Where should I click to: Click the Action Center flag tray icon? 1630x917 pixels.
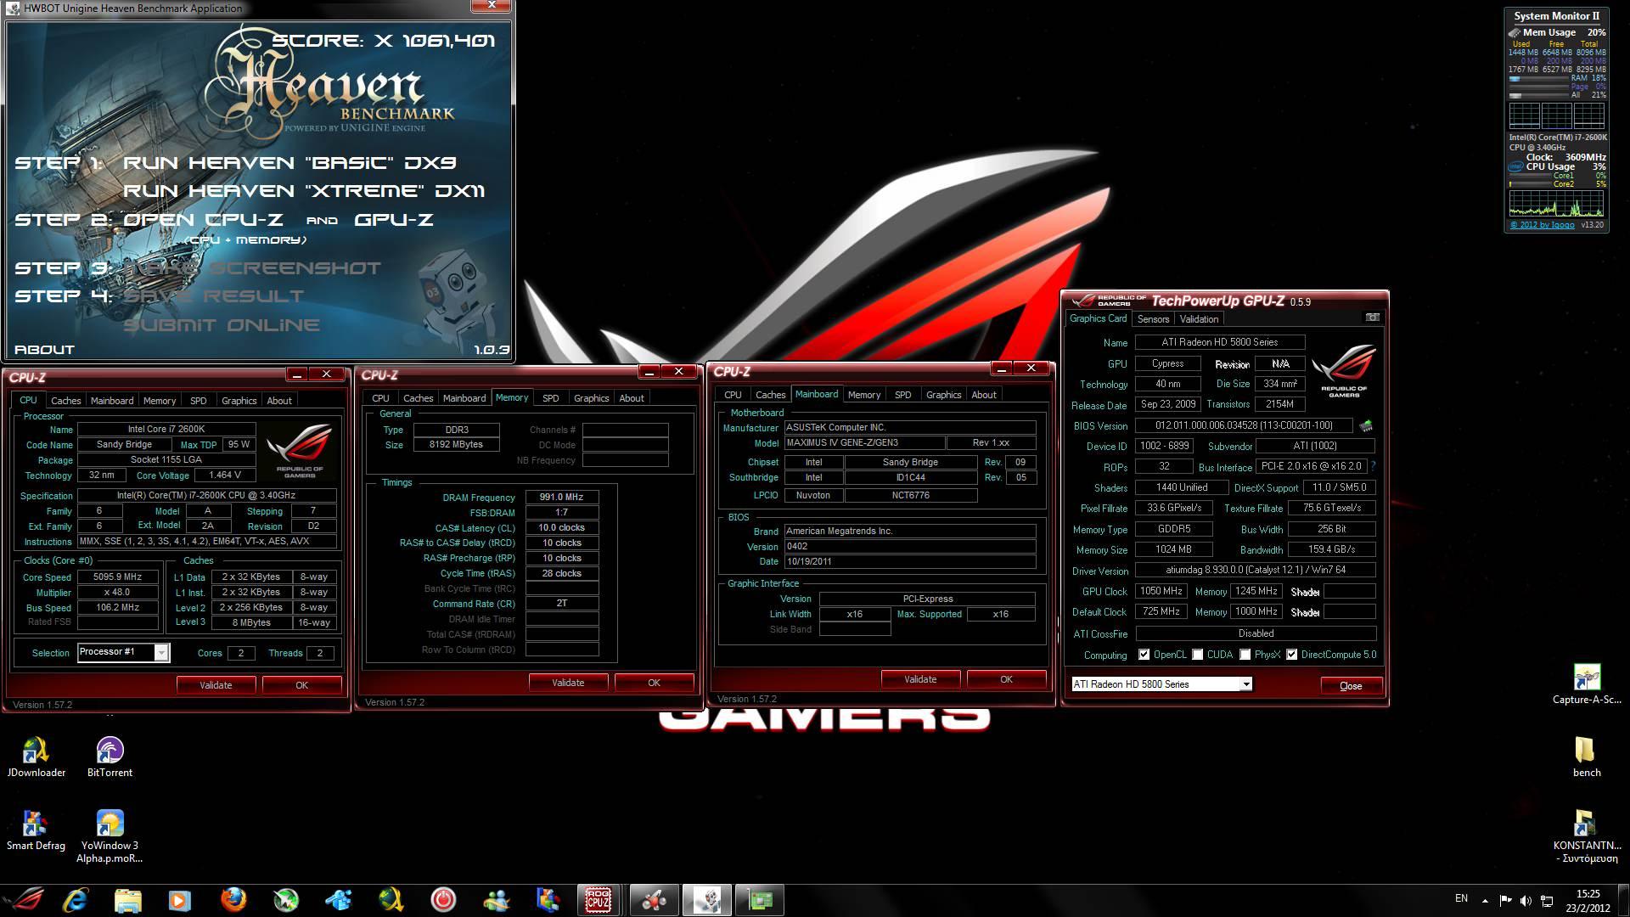click(x=1505, y=900)
